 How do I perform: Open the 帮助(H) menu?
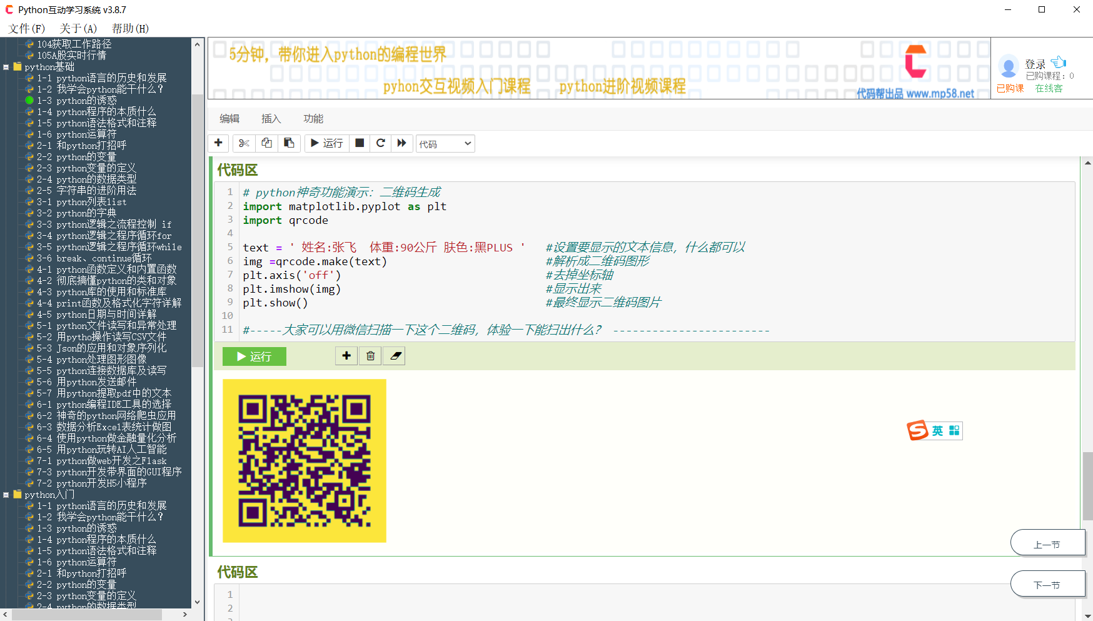coord(130,28)
